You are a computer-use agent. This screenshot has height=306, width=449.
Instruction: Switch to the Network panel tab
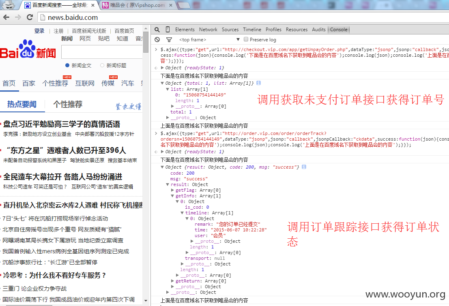[x=208, y=30]
